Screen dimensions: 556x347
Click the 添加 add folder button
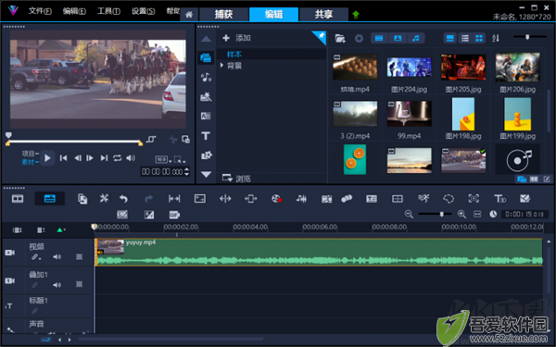point(237,38)
